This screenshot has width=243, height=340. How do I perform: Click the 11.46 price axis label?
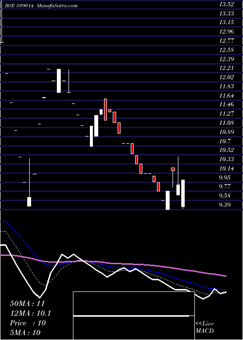(226, 104)
